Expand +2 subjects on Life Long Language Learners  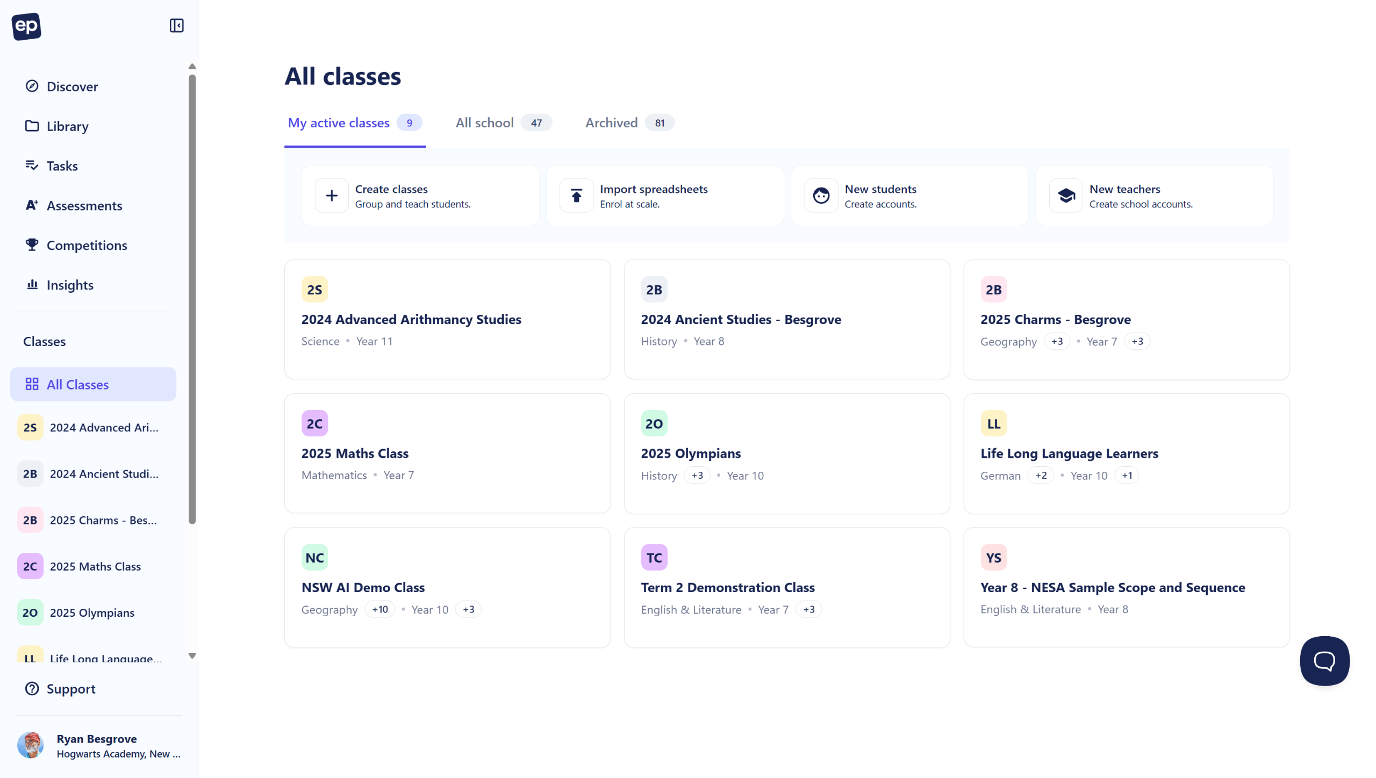1041,476
